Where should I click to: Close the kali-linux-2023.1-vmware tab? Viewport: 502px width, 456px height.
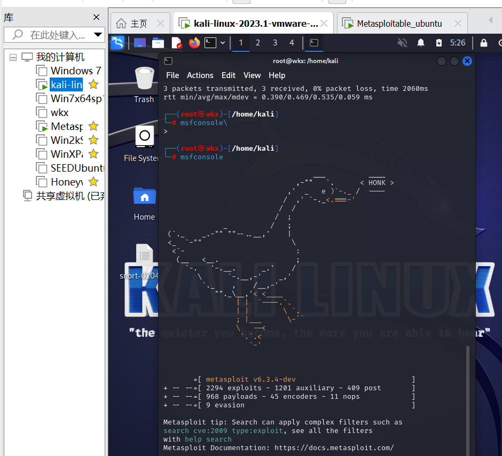click(x=324, y=24)
